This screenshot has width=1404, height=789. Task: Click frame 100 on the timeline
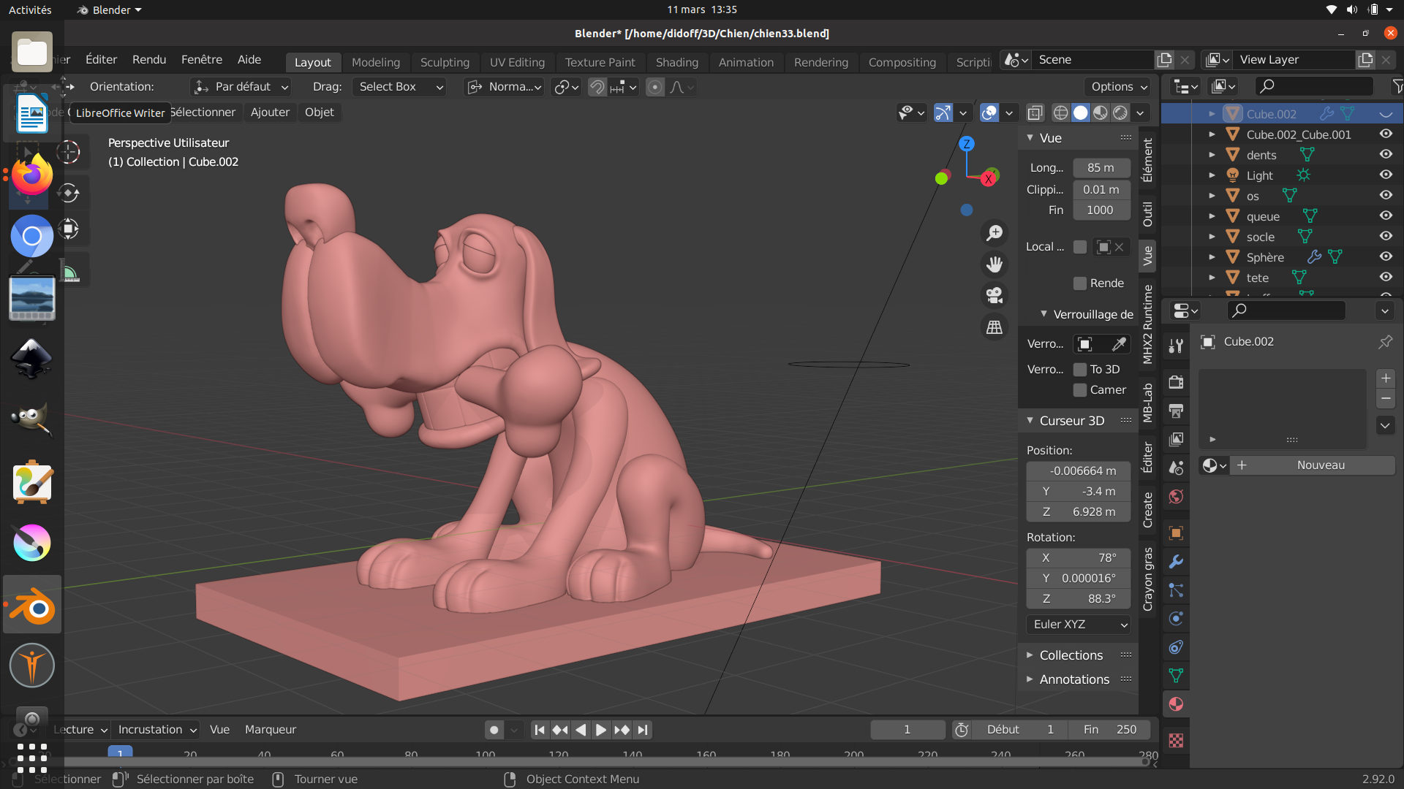tap(486, 755)
